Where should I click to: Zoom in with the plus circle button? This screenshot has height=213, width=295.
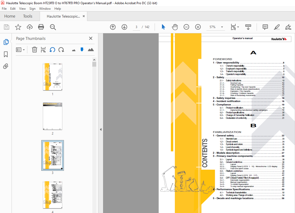[x=198, y=27]
